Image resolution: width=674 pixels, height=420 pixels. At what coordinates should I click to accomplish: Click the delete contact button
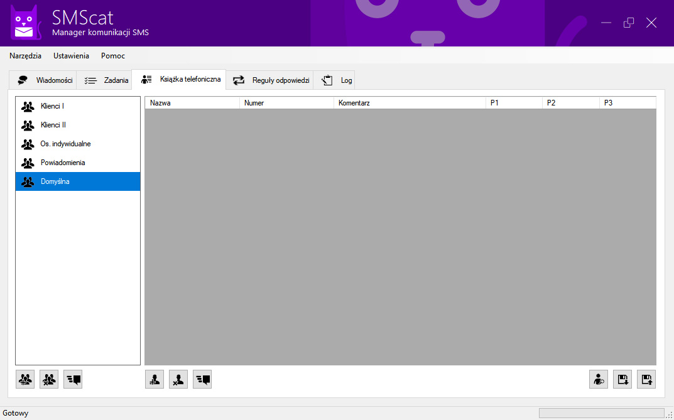tap(178, 379)
